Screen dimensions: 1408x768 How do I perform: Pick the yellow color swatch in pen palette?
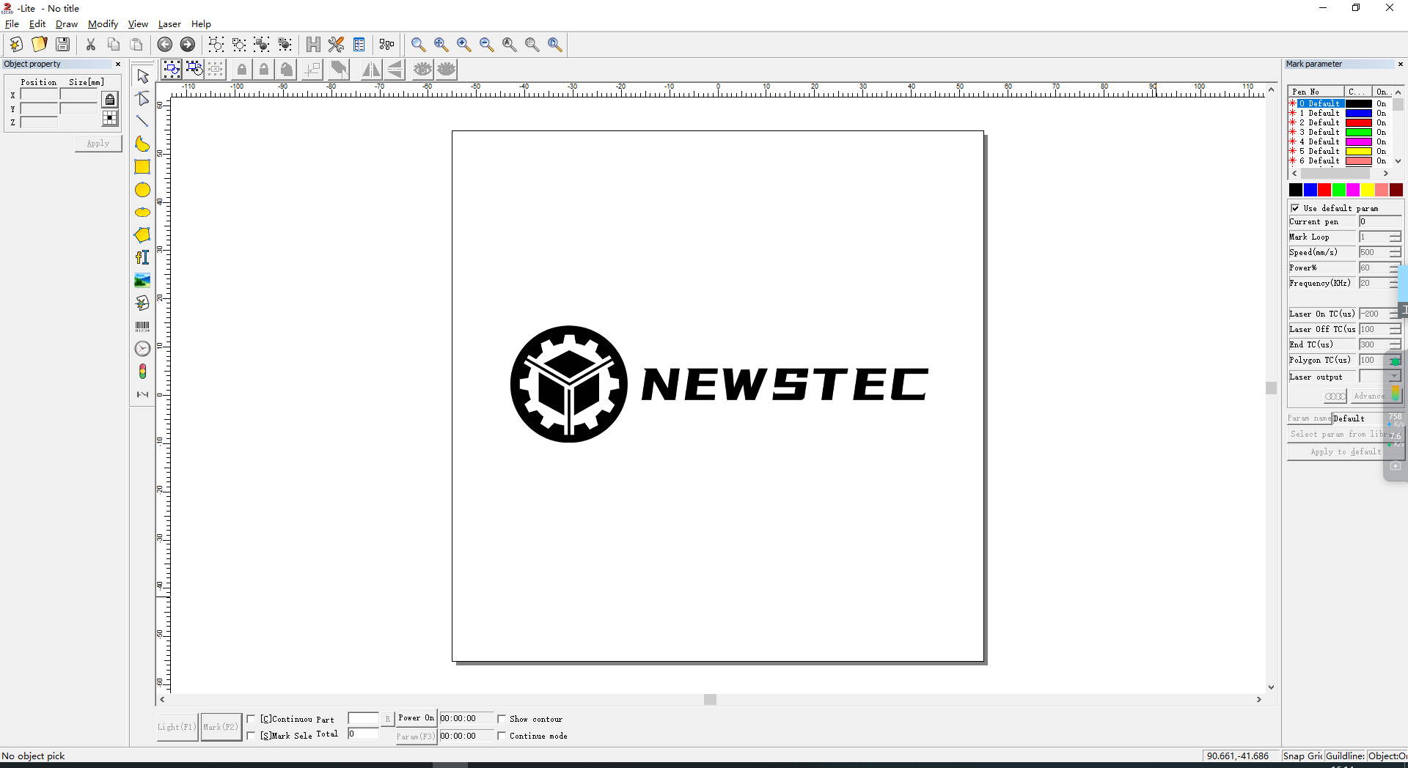(x=1367, y=190)
